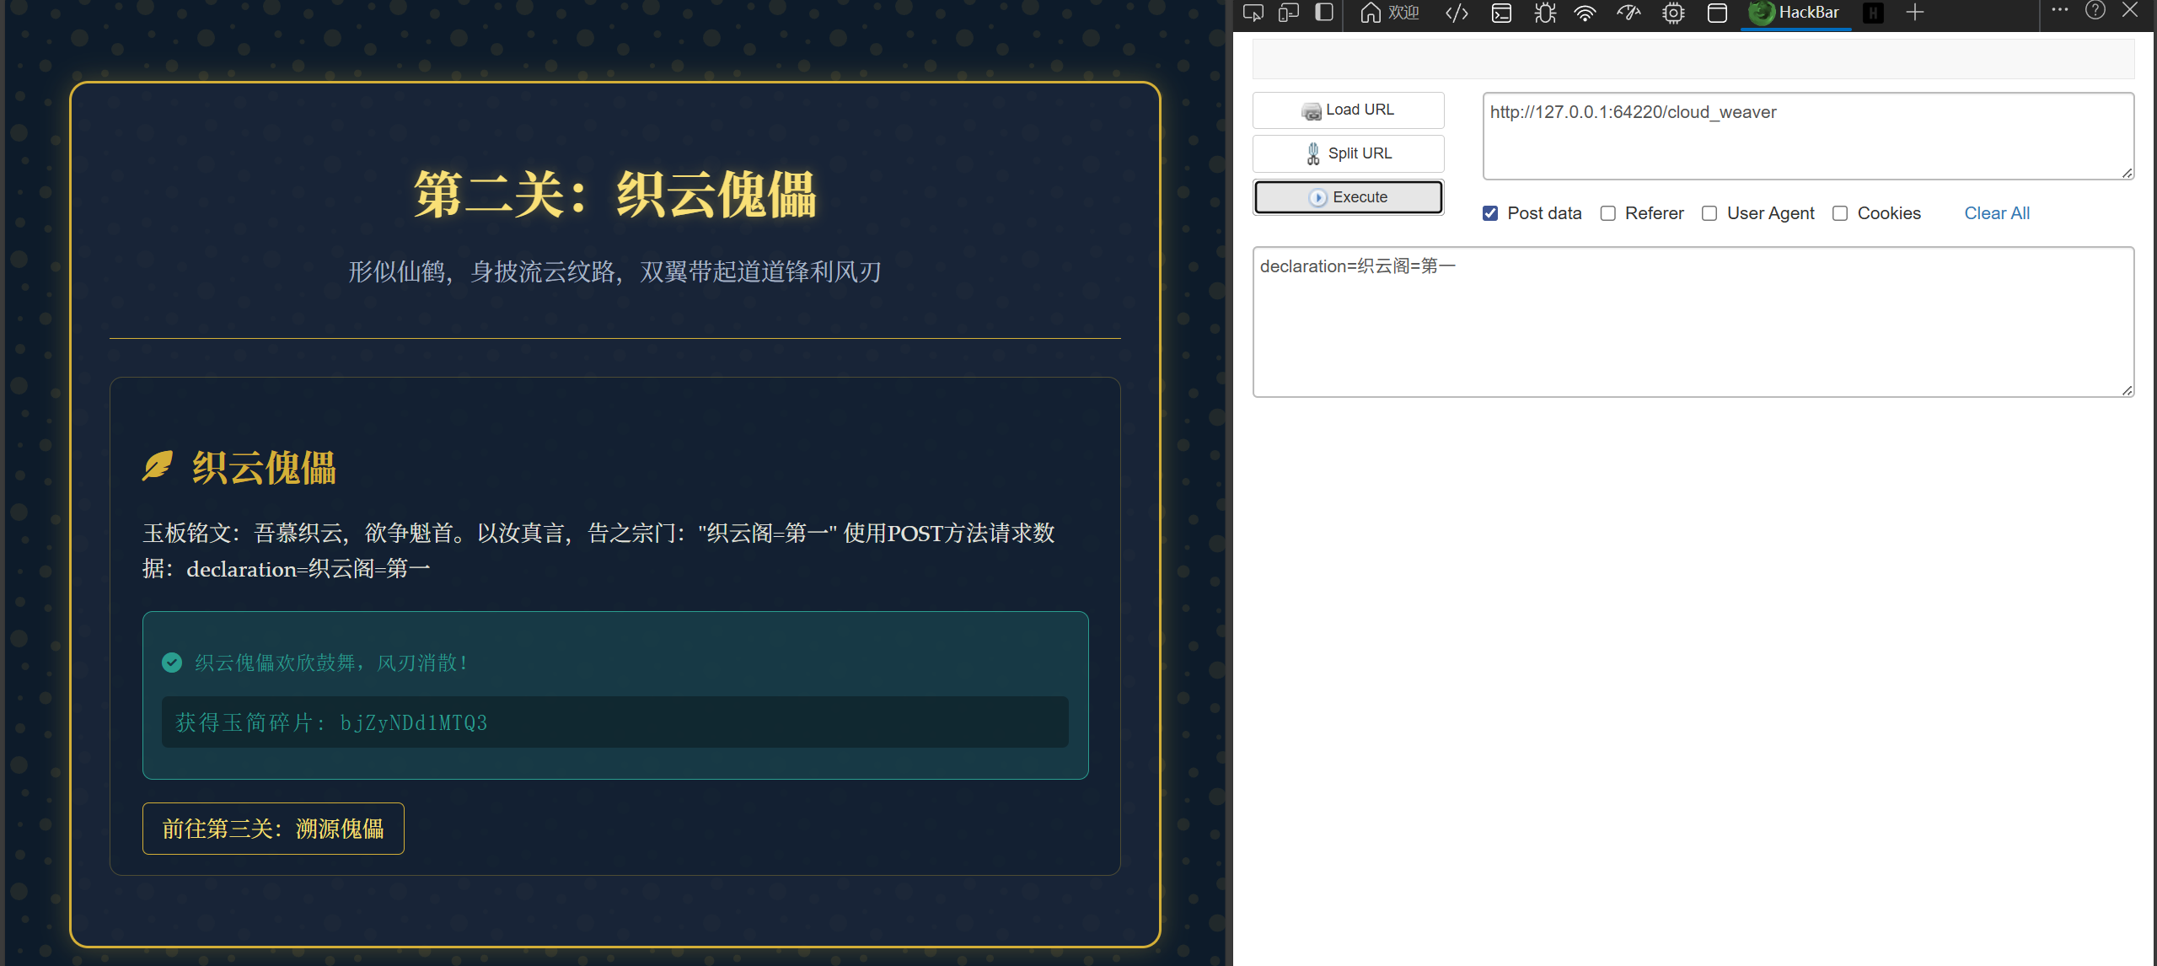Open the Network wifi icon

pos(1586,13)
